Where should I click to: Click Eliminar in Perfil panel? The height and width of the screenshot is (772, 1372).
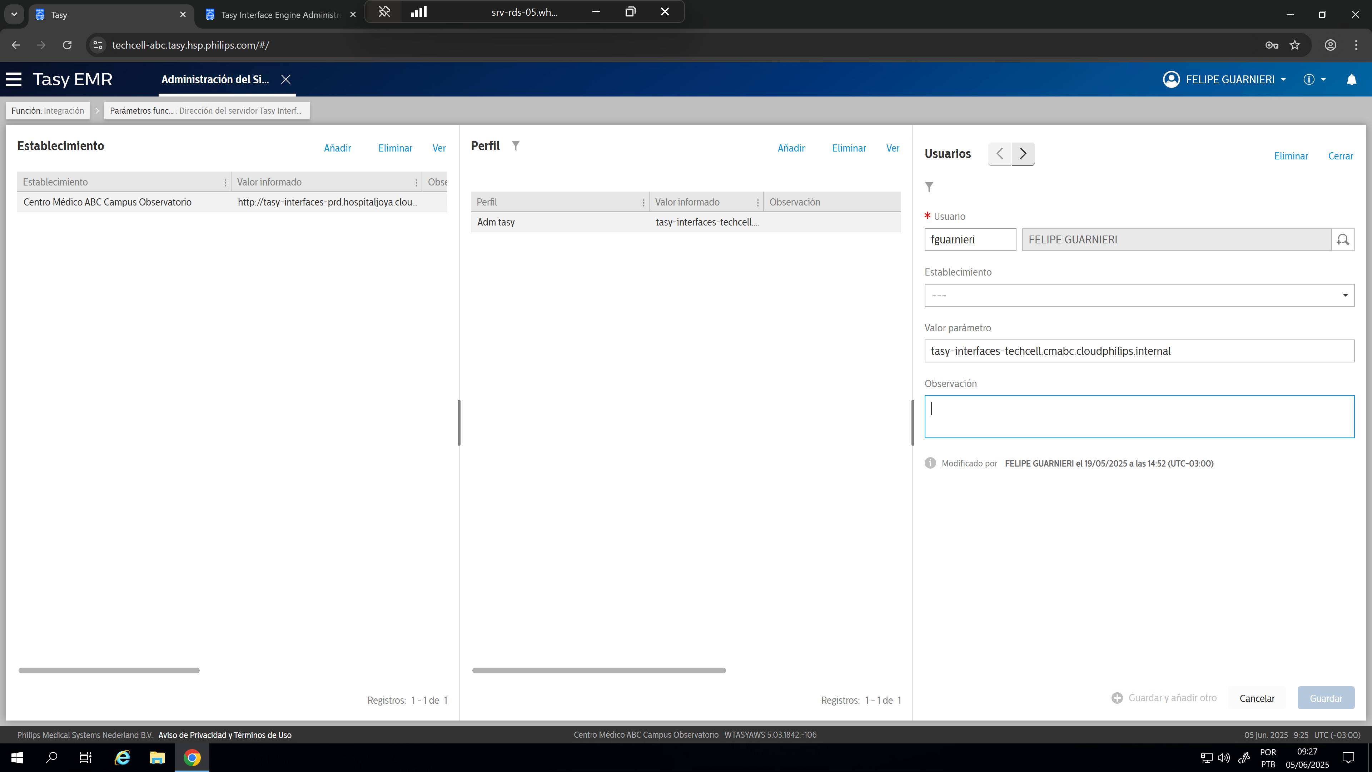point(849,148)
